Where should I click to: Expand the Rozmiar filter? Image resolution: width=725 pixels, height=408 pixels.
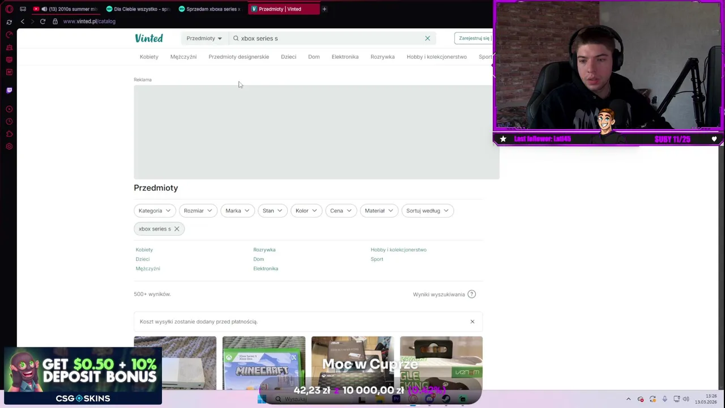pyautogui.click(x=198, y=211)
